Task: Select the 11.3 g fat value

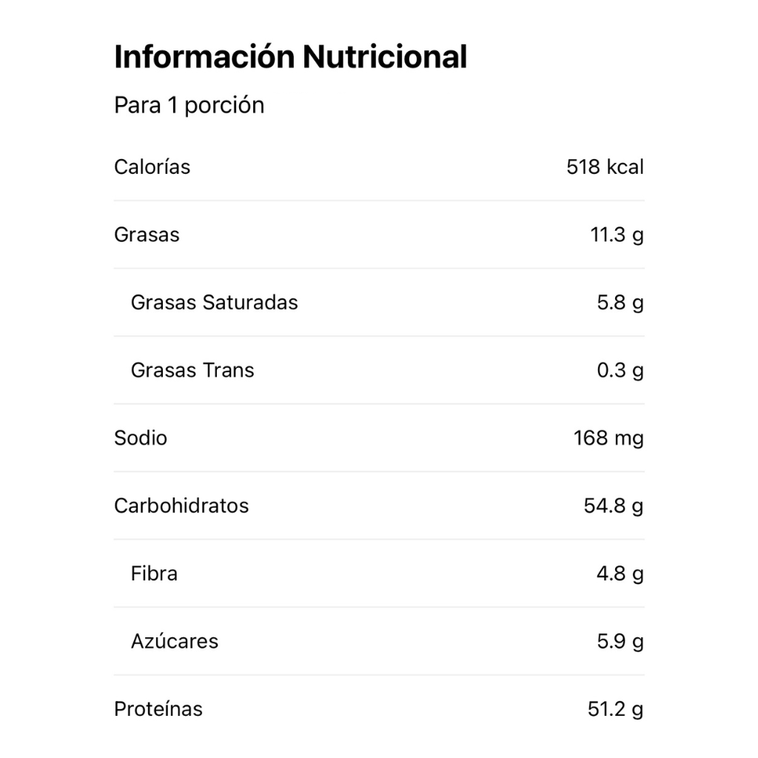Action: [x=617, y=235]
